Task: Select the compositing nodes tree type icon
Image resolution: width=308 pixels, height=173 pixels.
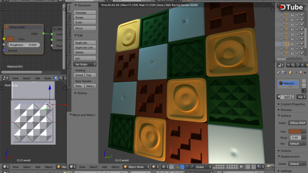Action: click(x=61, y=78)
